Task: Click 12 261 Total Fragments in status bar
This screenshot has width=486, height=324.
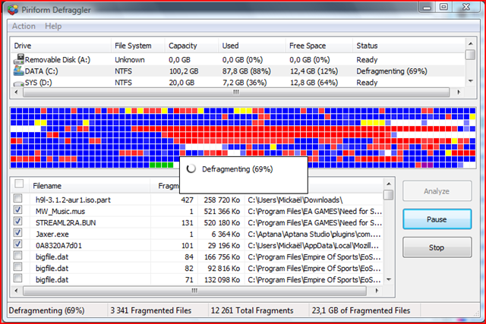Action: coord(252,310)
